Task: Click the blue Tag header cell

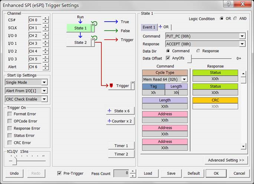Action: tap(153, 86)
